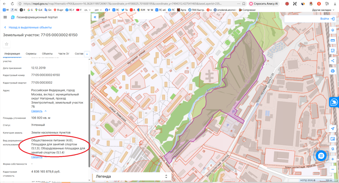Expand the Легенда panel
The width and height of the screenshot is (339, 183).
click(x=166, y=176)
